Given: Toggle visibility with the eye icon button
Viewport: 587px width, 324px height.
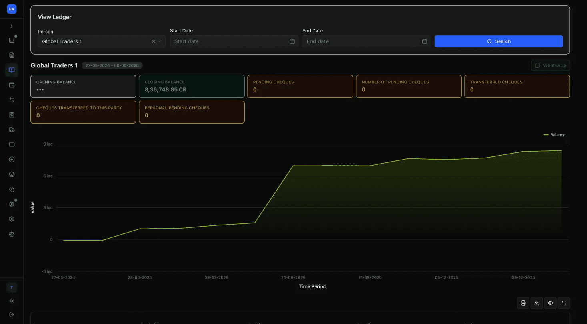Looking at the screenshot, I should (550, 303).
